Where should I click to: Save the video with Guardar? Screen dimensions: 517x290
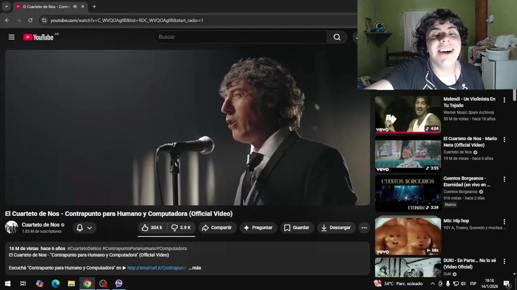[297, 228]
